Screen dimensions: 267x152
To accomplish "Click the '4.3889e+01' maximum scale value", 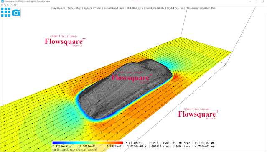I will coord(114,147).
